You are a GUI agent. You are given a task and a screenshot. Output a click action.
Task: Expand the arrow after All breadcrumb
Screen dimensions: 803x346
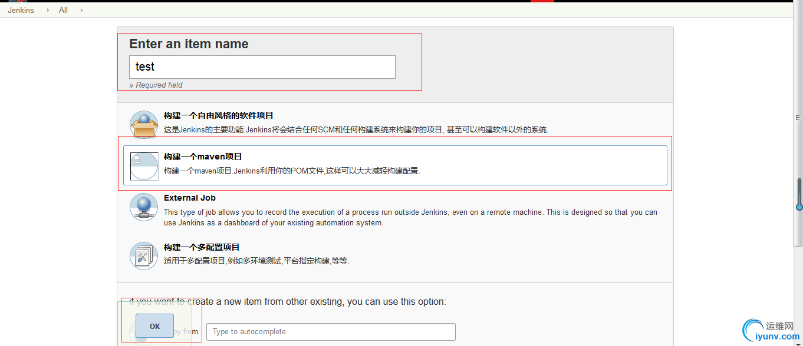click(81, 10)
